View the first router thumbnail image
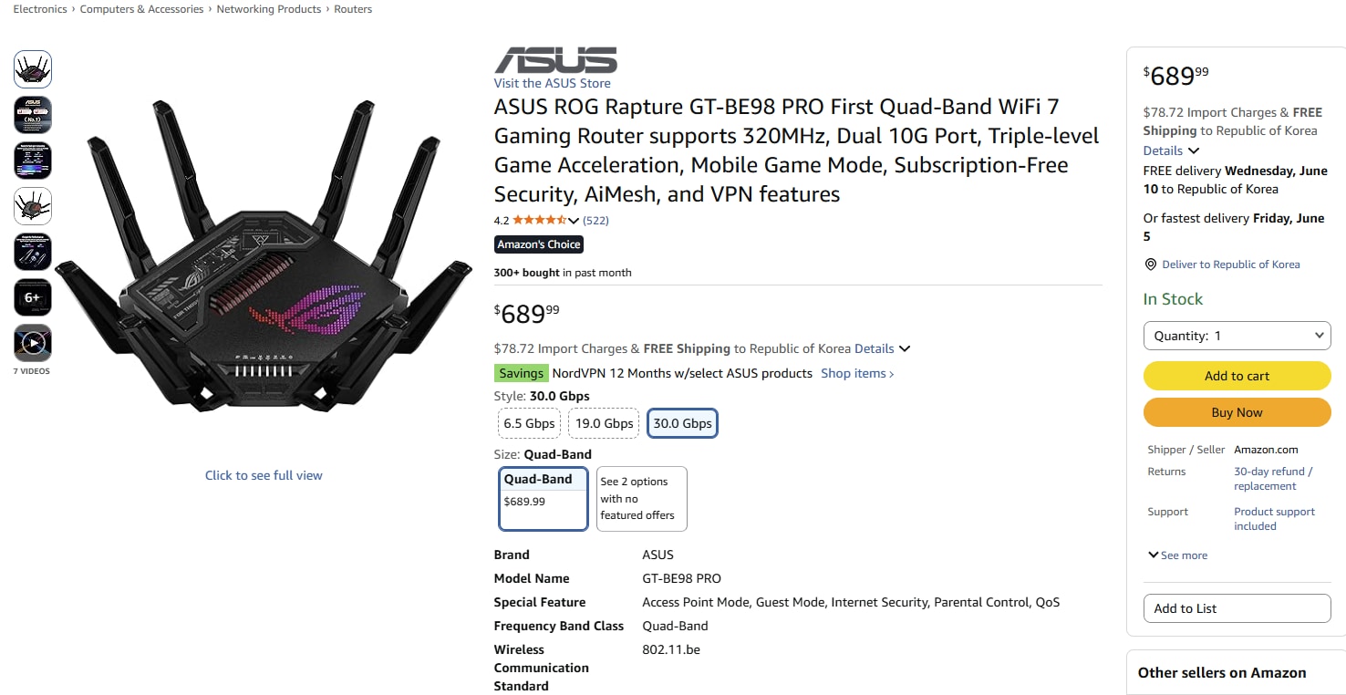The height and width of the screenshot is (695, 1346). coord(33,69)
